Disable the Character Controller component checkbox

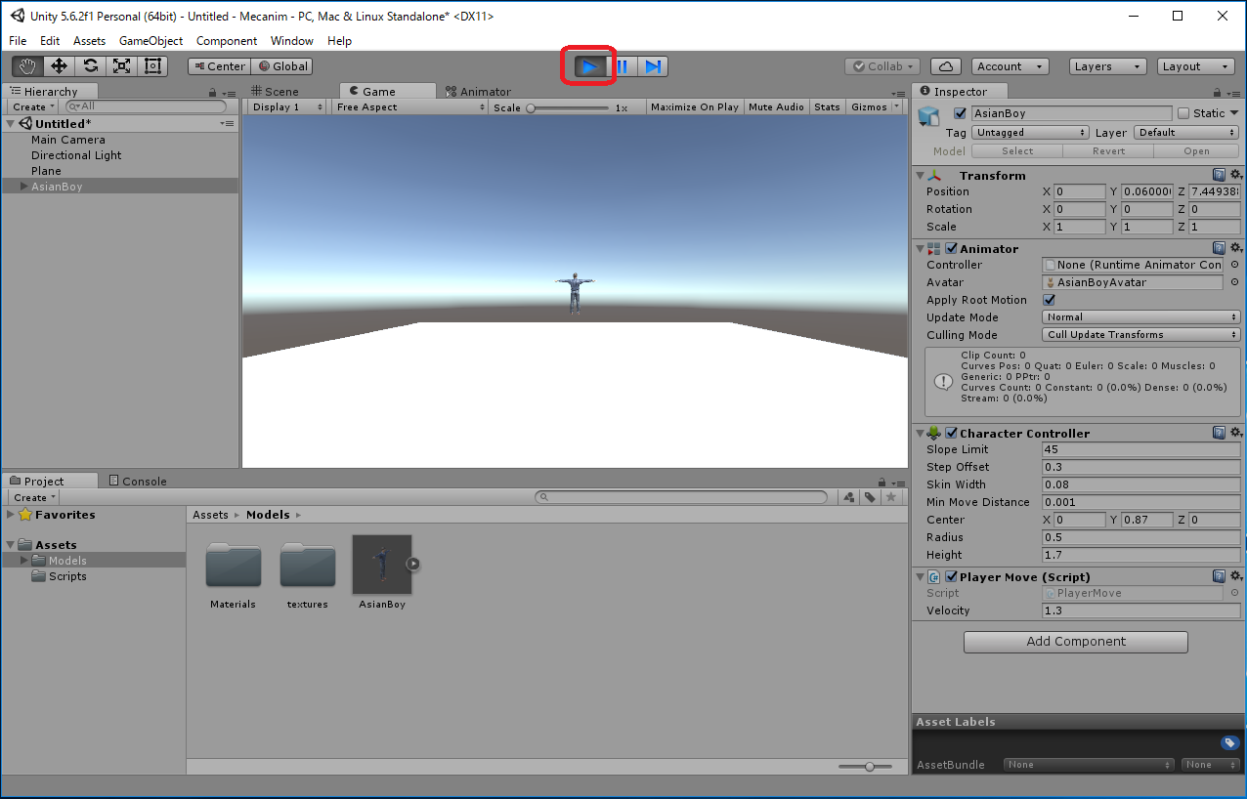pyautogui.click(x=951, y=433)
